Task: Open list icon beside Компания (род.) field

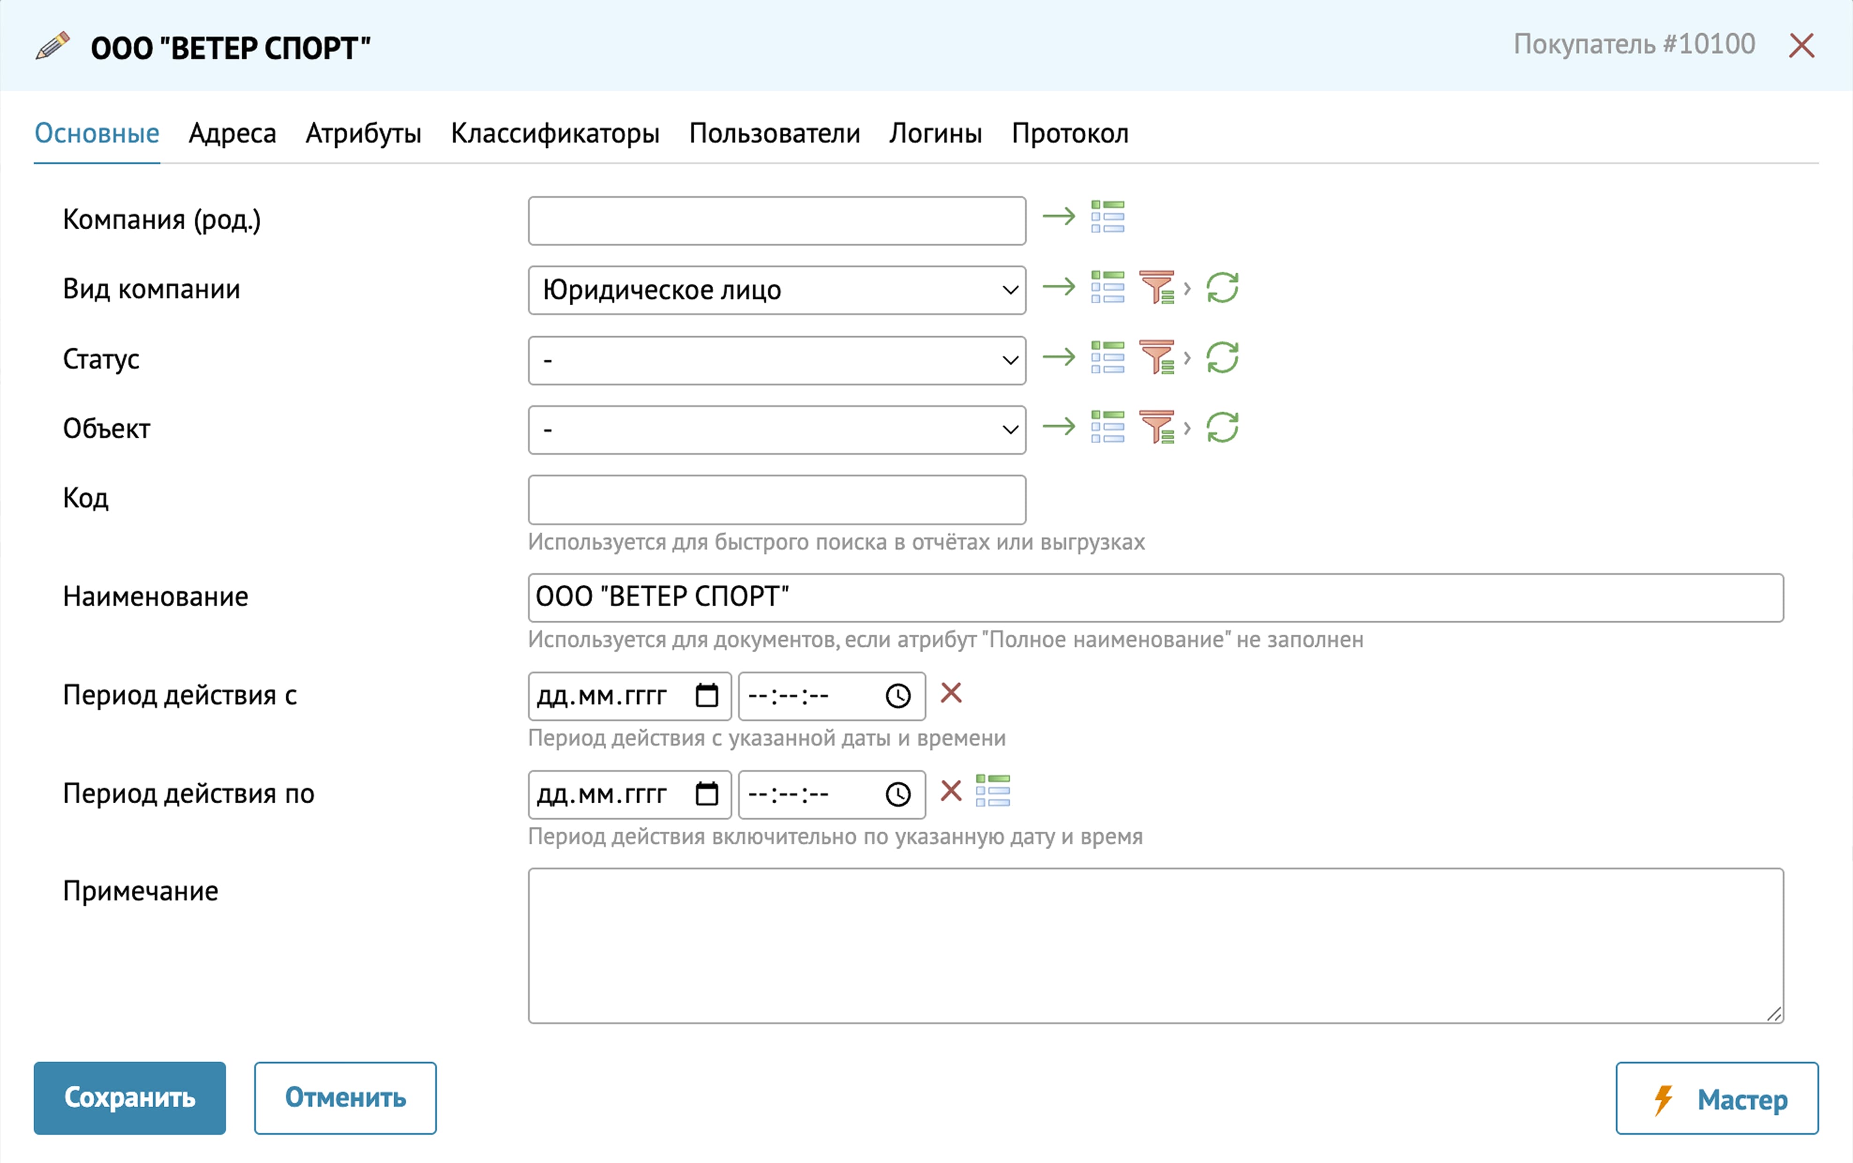Action: click(1107, 217)
